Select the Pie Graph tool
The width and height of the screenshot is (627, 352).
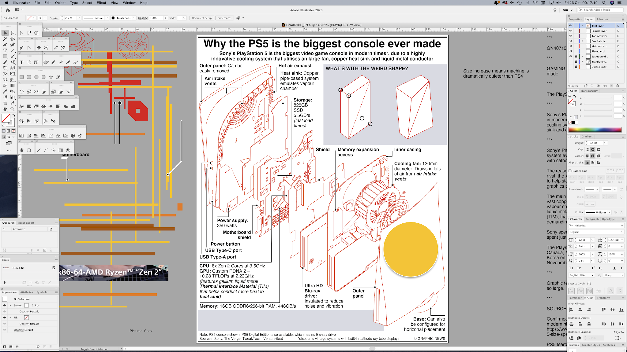(x=73, y=136)
